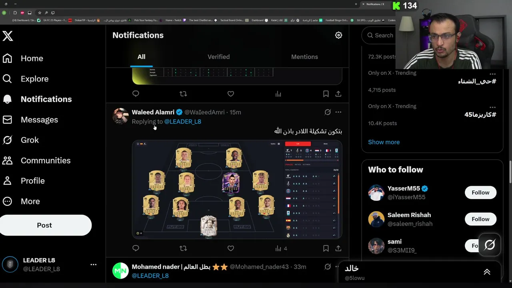
Task: View analytics of the top post
Action: tap(278, 94)
